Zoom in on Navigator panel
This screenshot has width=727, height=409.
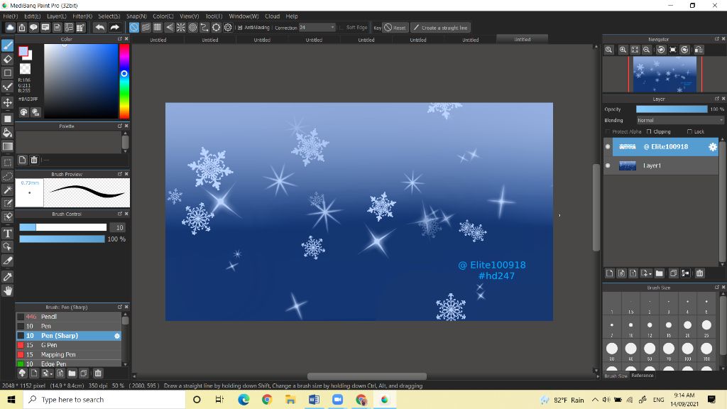623,50
